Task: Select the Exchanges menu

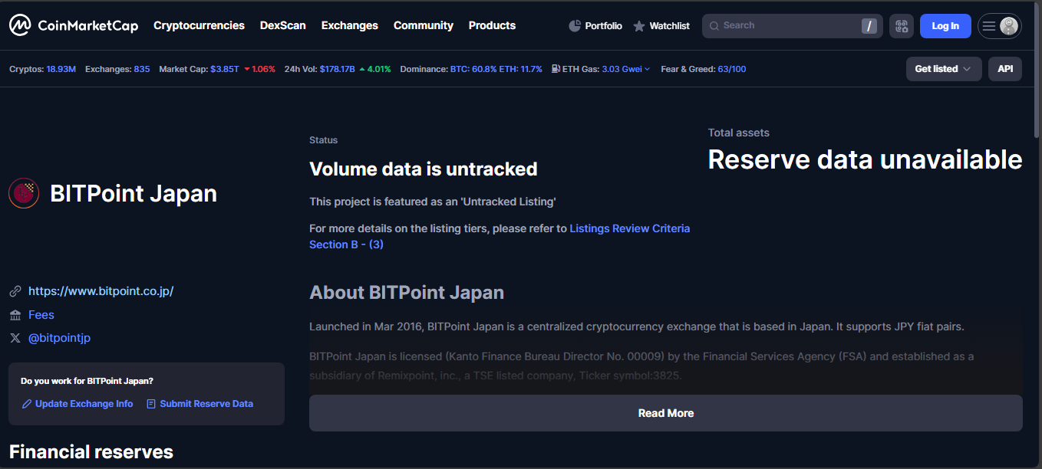Action: coord(349,25)
